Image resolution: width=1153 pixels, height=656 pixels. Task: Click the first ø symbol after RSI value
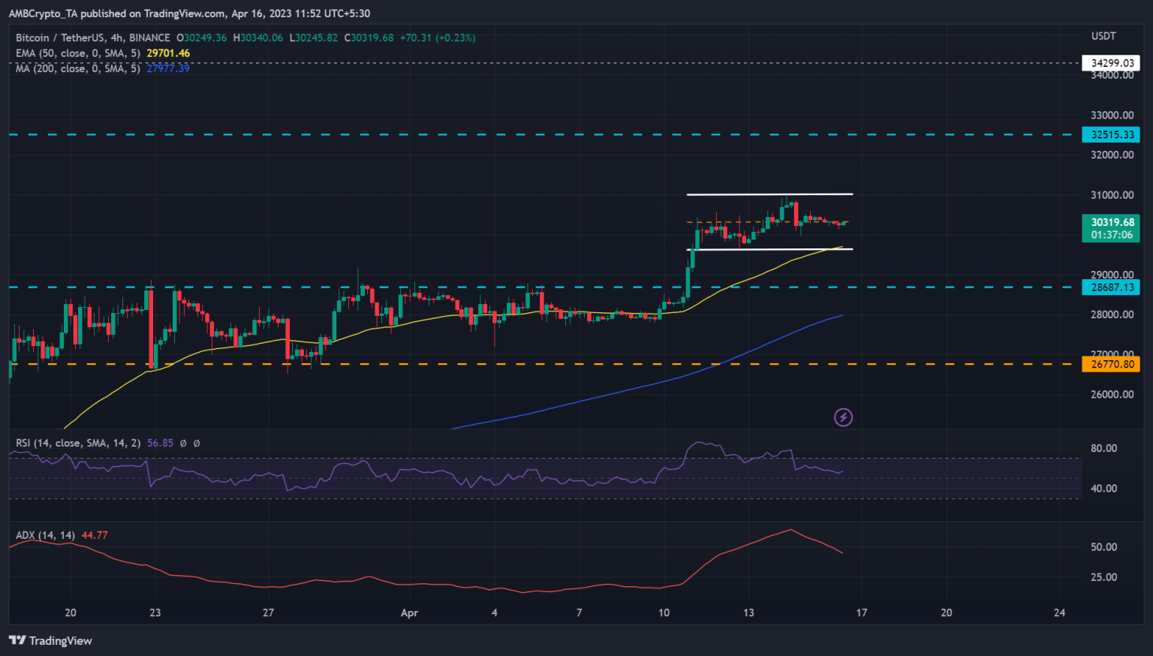point(183,444)
